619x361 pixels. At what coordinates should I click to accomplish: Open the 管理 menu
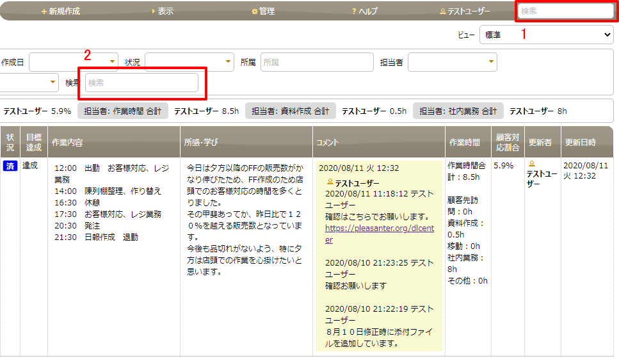[263, 11]
